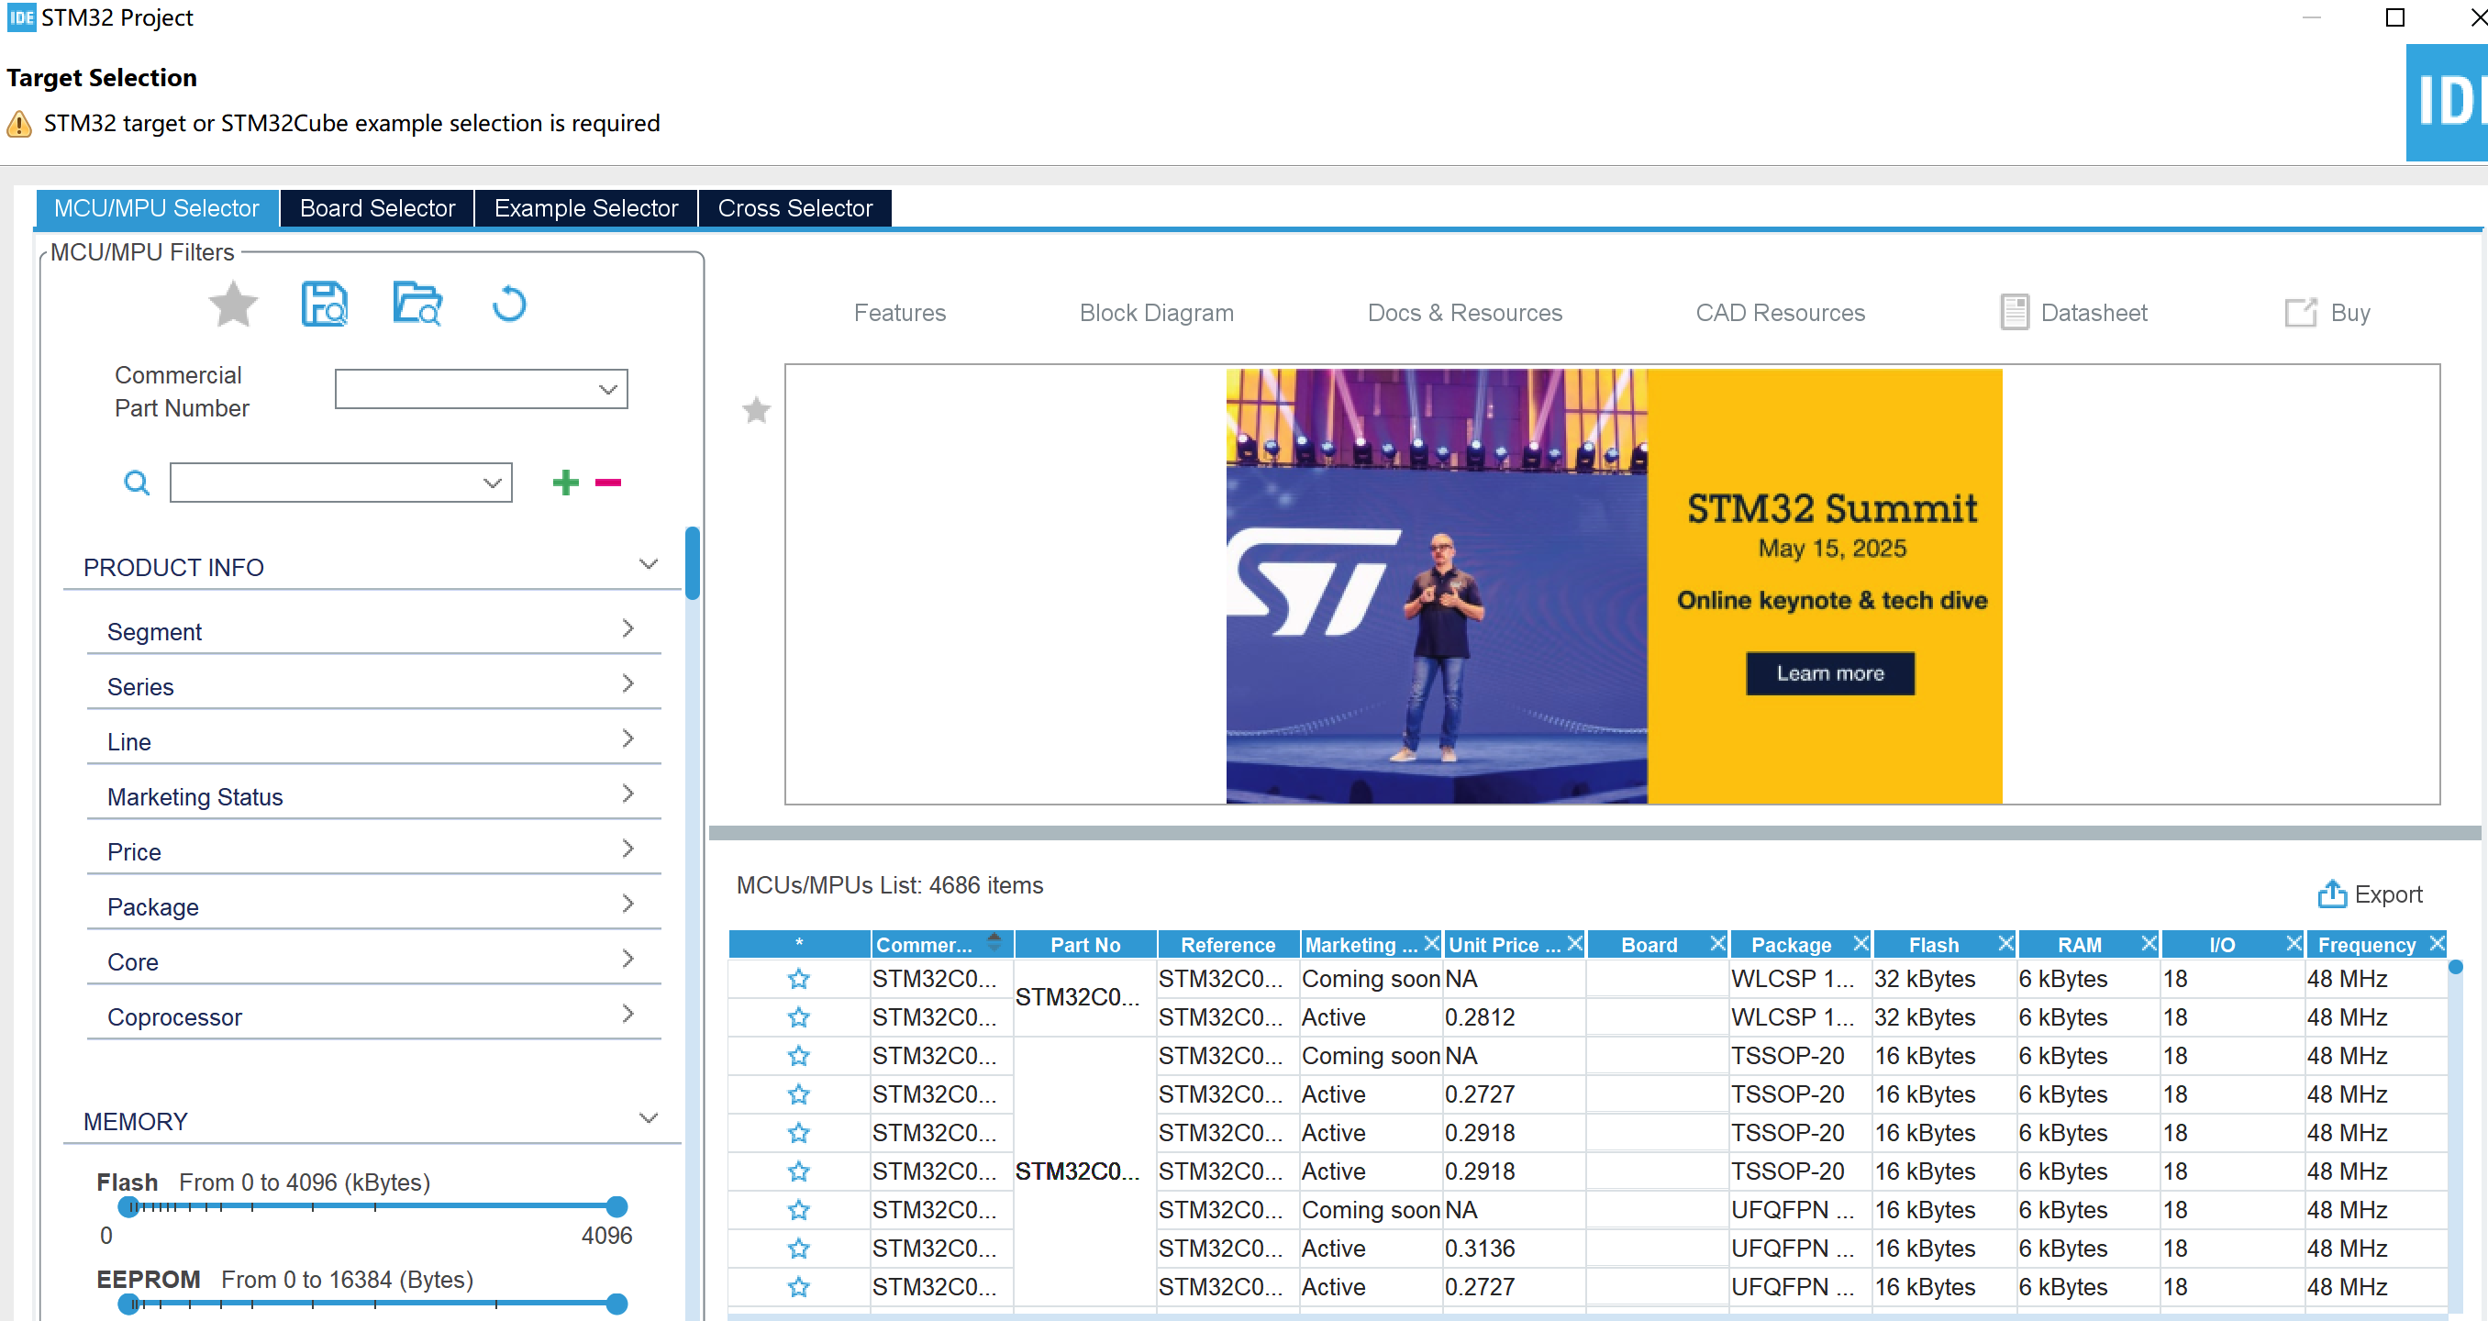This screenshot has height=1321, width=2488.
Task: Click the Learn more button for STM32 Summit
Action: 1829,673
